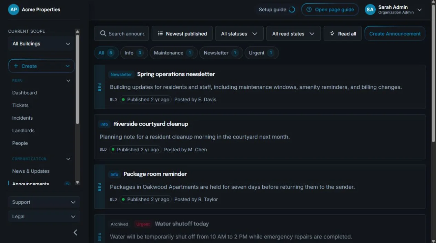The image size is (436, 243).
Task: Click the plus icon in sidebar Create
Action: [x=16, y=66]
